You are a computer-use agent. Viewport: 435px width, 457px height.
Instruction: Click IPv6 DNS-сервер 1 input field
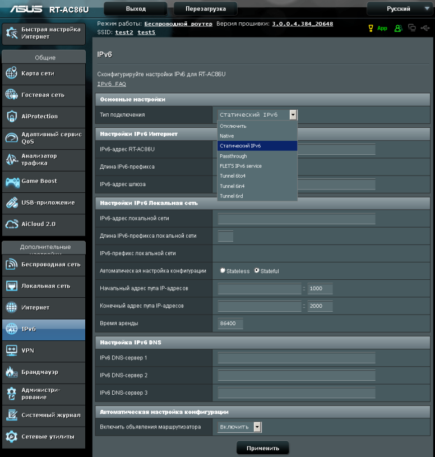click(297, 358)
